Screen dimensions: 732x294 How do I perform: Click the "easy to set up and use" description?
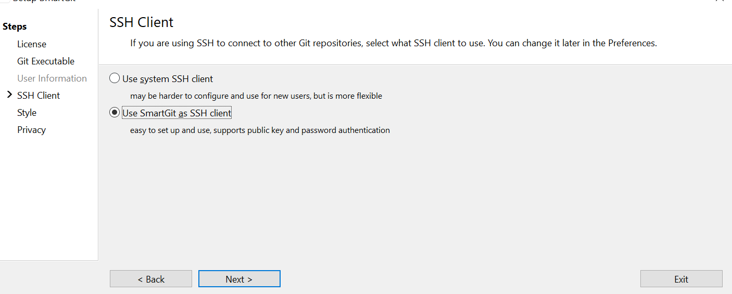click(x=260, y=130)
